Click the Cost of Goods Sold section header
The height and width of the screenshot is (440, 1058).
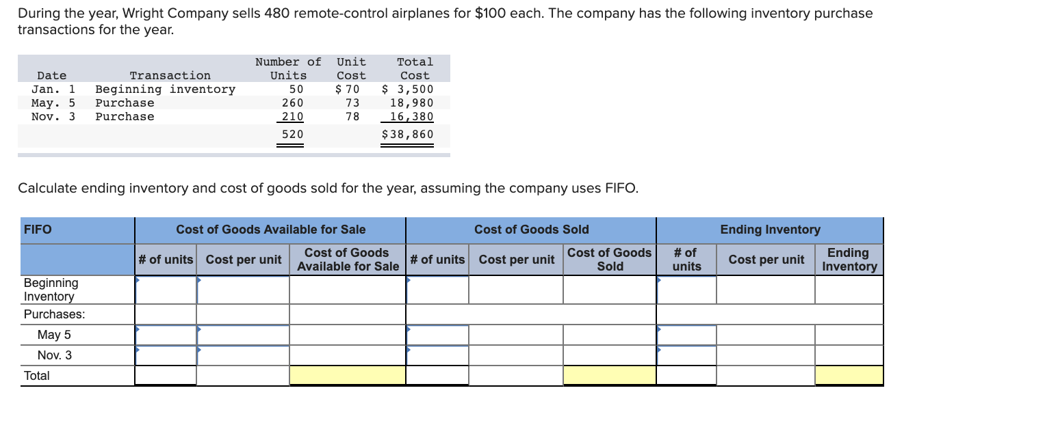[x=531, y=230]
